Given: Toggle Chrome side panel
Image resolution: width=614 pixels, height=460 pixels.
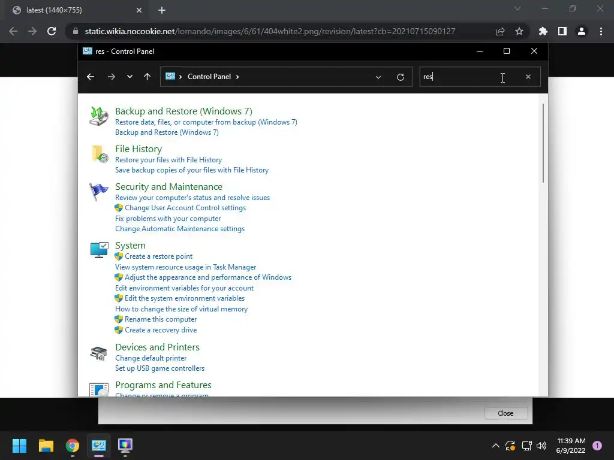Looking at the screenshot, I should coord(562,31).
